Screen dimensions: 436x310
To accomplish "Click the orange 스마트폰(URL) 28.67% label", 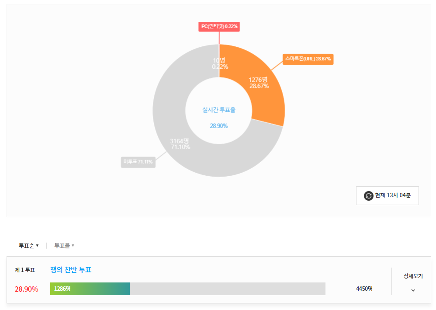I will point(308,59).
